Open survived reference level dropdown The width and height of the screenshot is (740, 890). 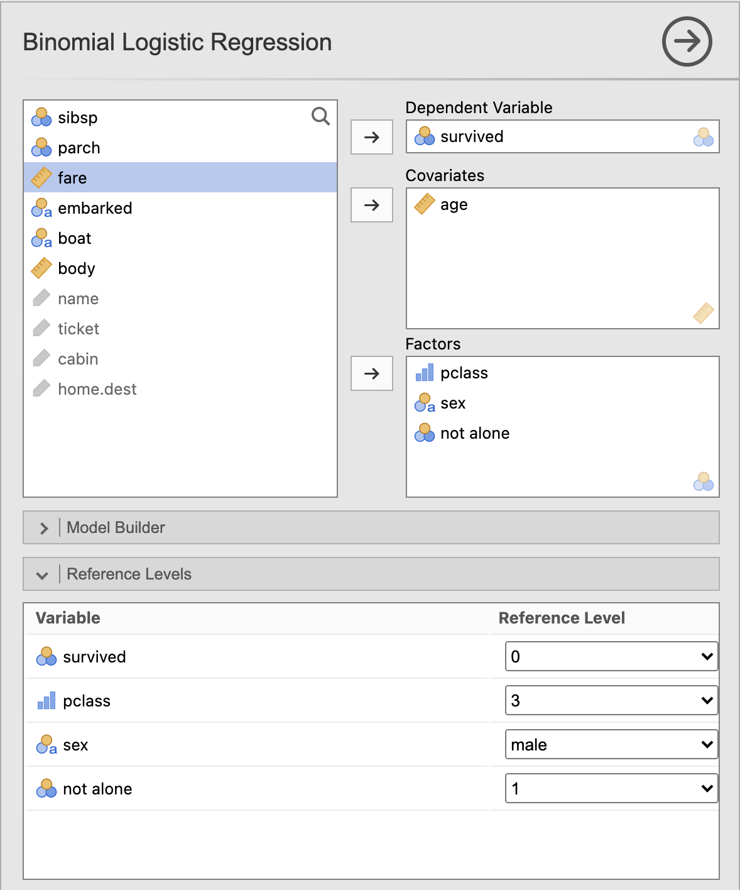(611, 656)
